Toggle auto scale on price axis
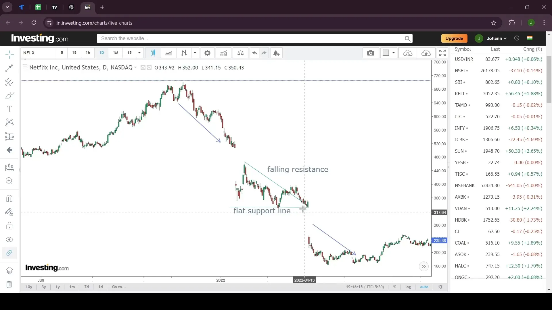Image resolution: width=552 pixels, height=310 pixels. coord(424,287)
